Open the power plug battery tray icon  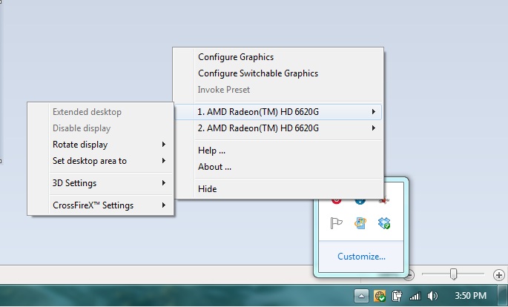(x=397, y=296)
